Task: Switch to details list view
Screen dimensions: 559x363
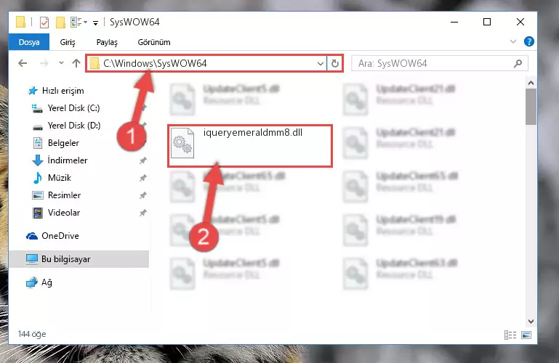Action: point(510,335)
